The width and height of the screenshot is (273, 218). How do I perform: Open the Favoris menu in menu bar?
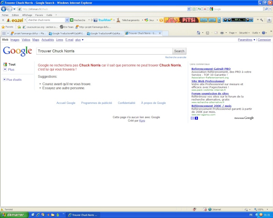click(39, 15)
